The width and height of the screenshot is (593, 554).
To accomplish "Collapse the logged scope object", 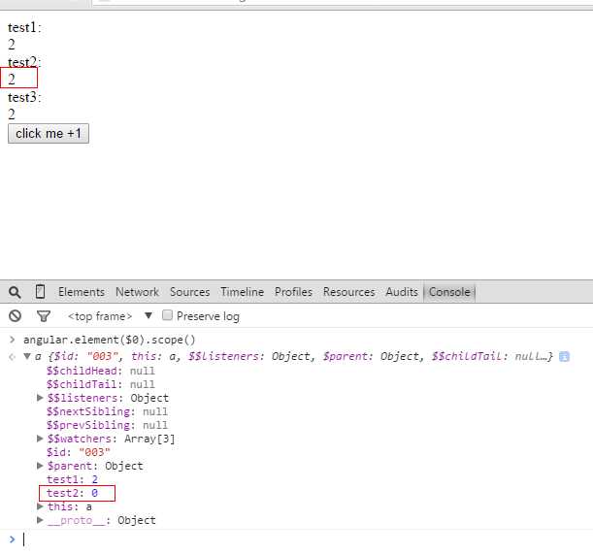I will click(27, 356).
